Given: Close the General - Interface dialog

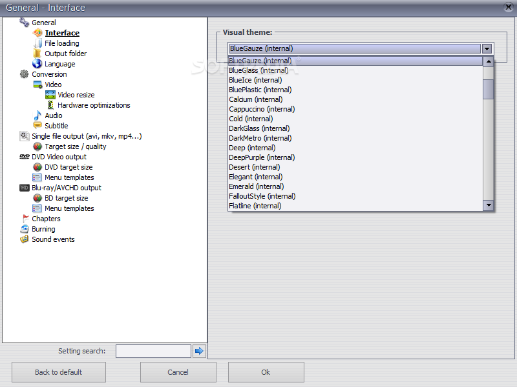Looking at the screenshot, I should click(x=509, y=7).
